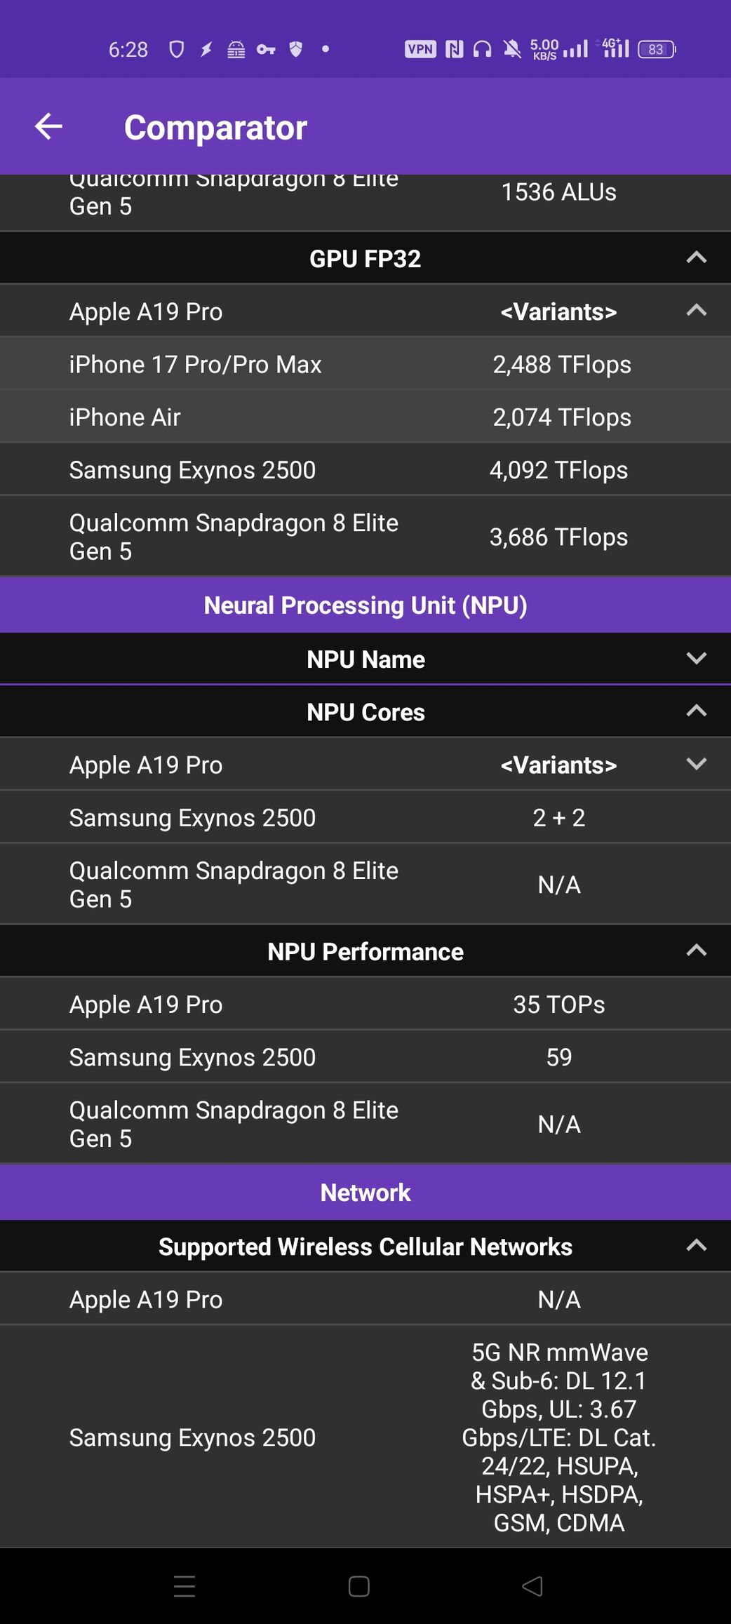Collapse Supported Wireless Cellular Networks section
This screenshot has height=1624, width=731.
point(695,1246)
